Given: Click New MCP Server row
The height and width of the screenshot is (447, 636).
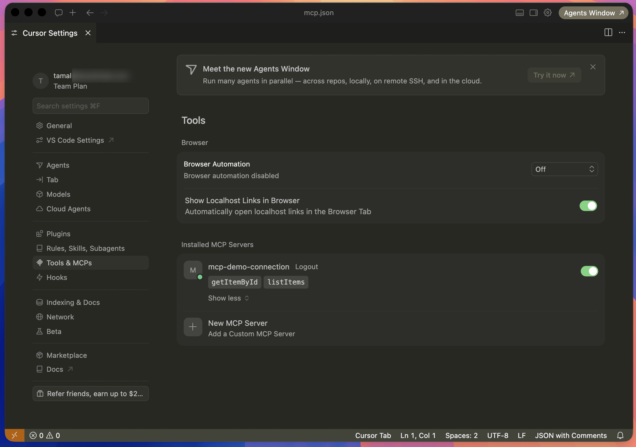Looking at the screenshot, I should (390, 328).
